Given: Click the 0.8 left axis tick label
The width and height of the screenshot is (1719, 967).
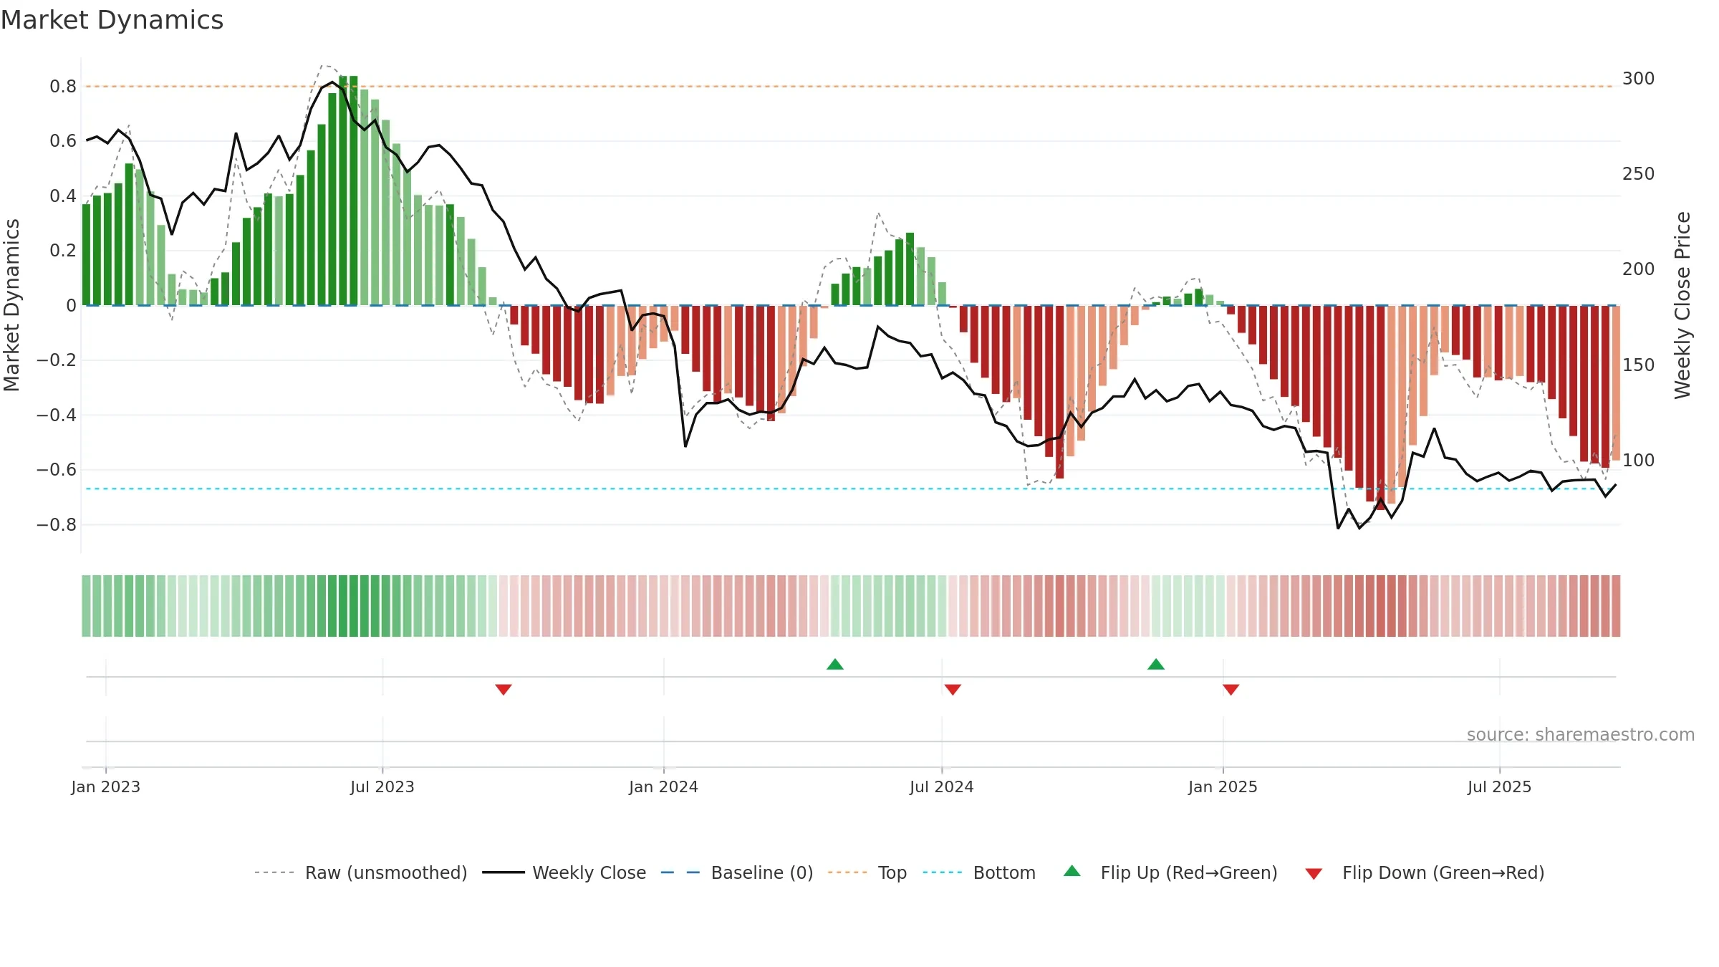Looking at the screenshot, I should (x=63, y=87).
